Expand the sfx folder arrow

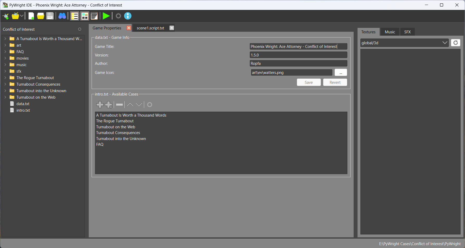pos(5,71)
